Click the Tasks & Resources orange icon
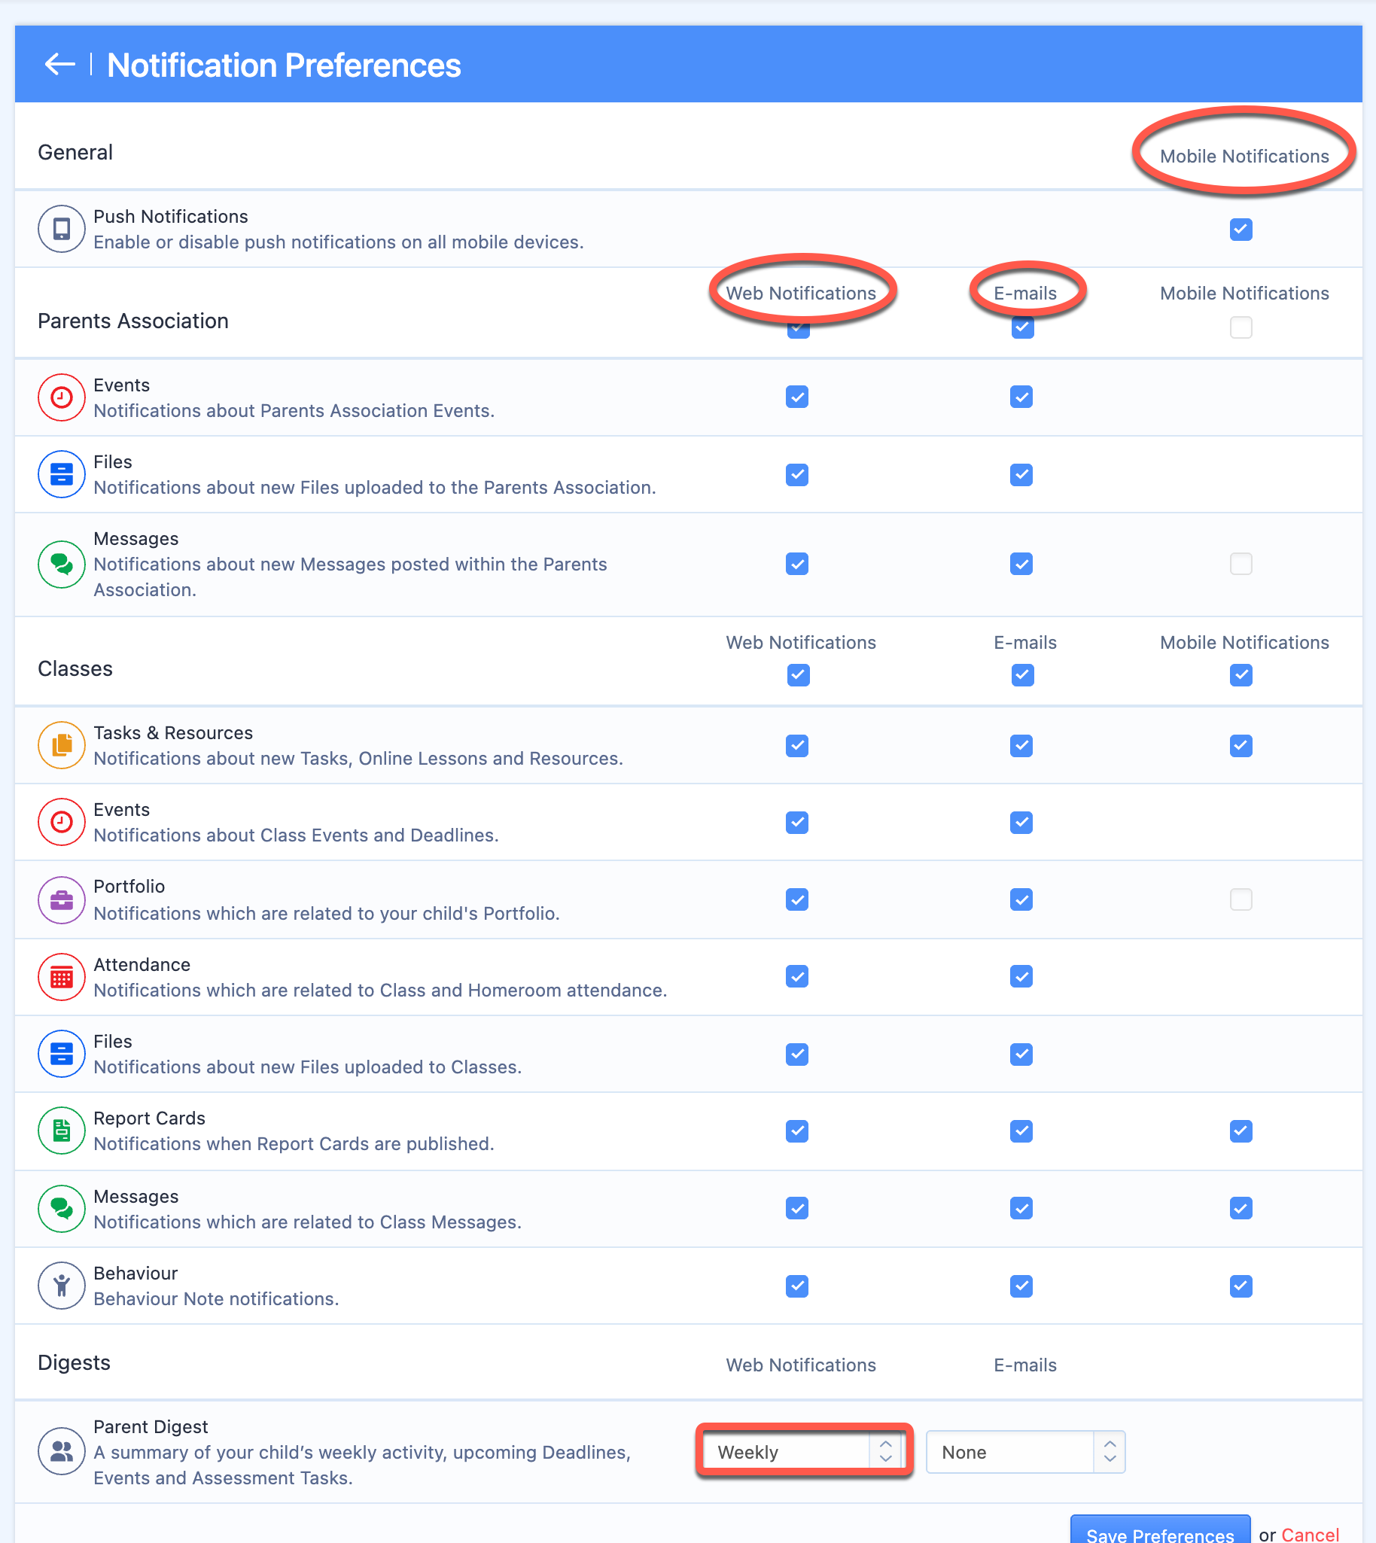This screenshot has height=1543, width=1376. pos(61,744)
